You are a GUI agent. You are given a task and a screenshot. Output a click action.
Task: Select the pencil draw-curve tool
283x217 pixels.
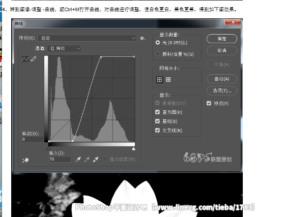[34, 59]
